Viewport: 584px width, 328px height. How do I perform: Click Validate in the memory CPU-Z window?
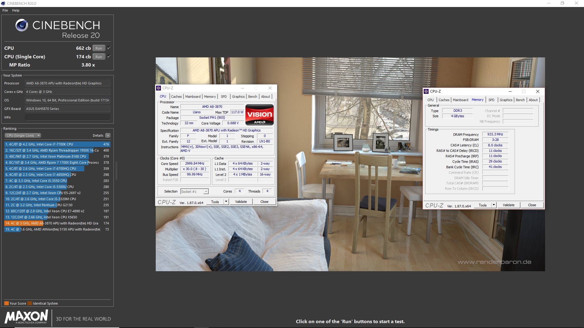click(x=509, y=205)
